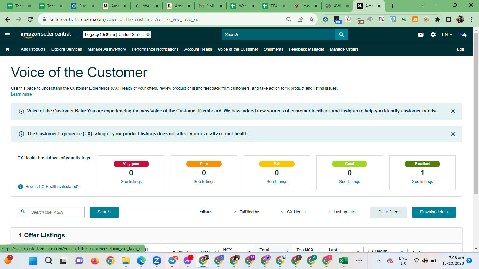This screenshot has width=479, height=269.
Task: Click the Chrome profile avatar
Action: click(460, 20)
